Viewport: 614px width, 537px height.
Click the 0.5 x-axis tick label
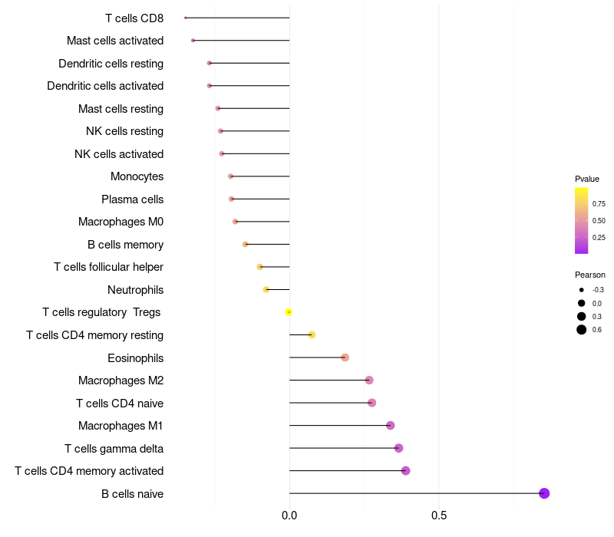click(439, 516)
